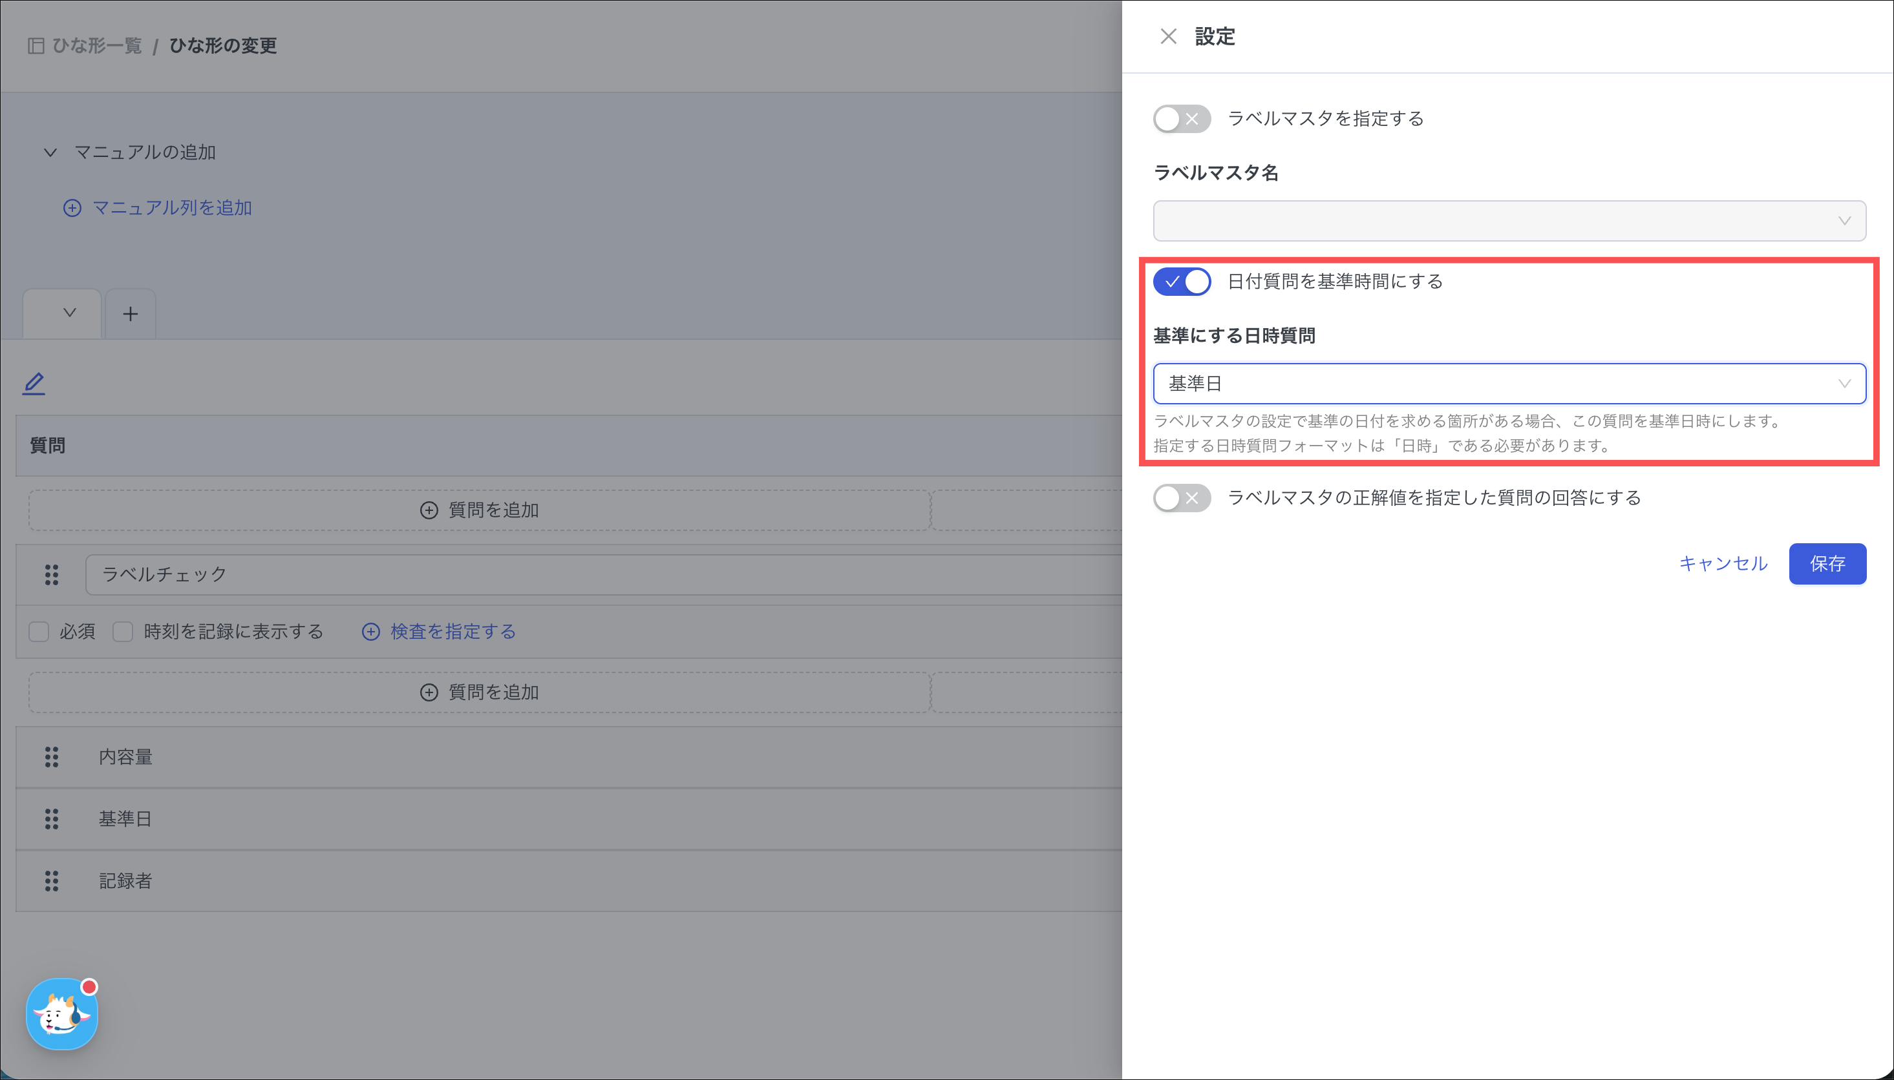
Task: Open 基準にする日時質問 dropdown showing 基準日
Action: [1509, 384]
